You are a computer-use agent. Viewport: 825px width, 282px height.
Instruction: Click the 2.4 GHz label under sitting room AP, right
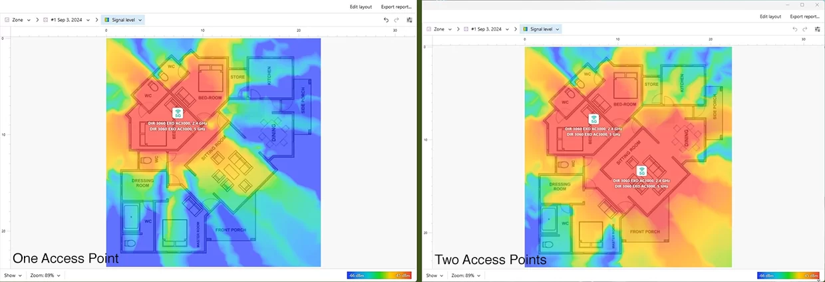point(642,181)
